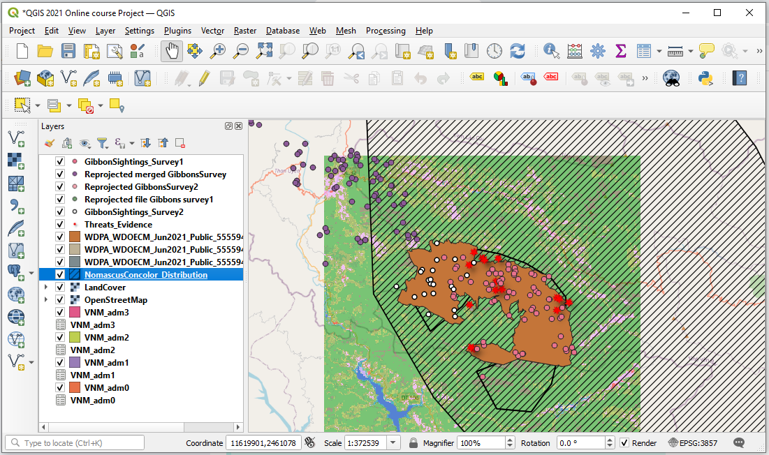Select the Pan Map hand tool
Image resolution: width=769 pixels, height=455 pixels.
pyautogui.click(x=172, y=51)
